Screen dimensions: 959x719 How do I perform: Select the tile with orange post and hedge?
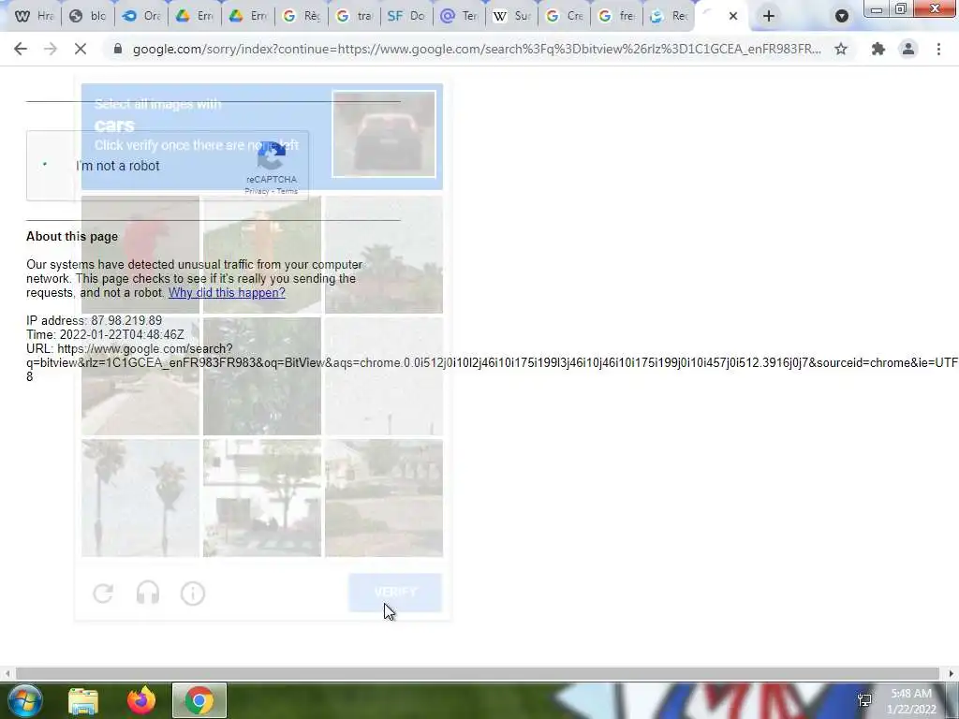click(x=262, y=255)
